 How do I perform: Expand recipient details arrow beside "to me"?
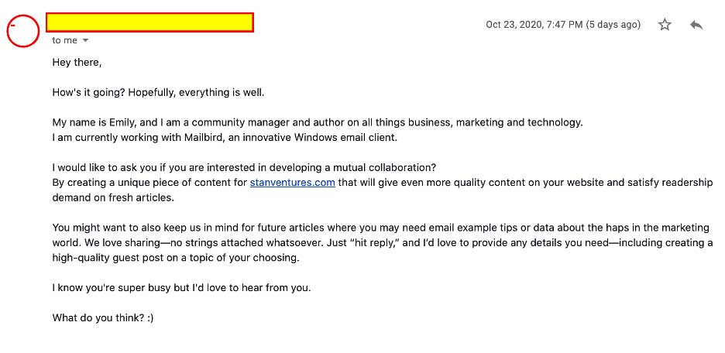pos(85,41)
